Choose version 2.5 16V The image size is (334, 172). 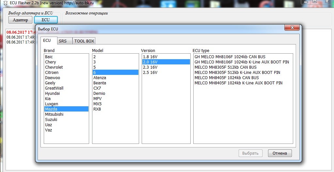coord(166,73)
